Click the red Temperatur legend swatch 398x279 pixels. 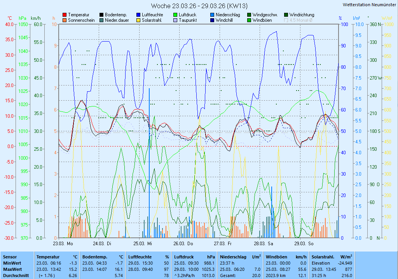point(65,15)
